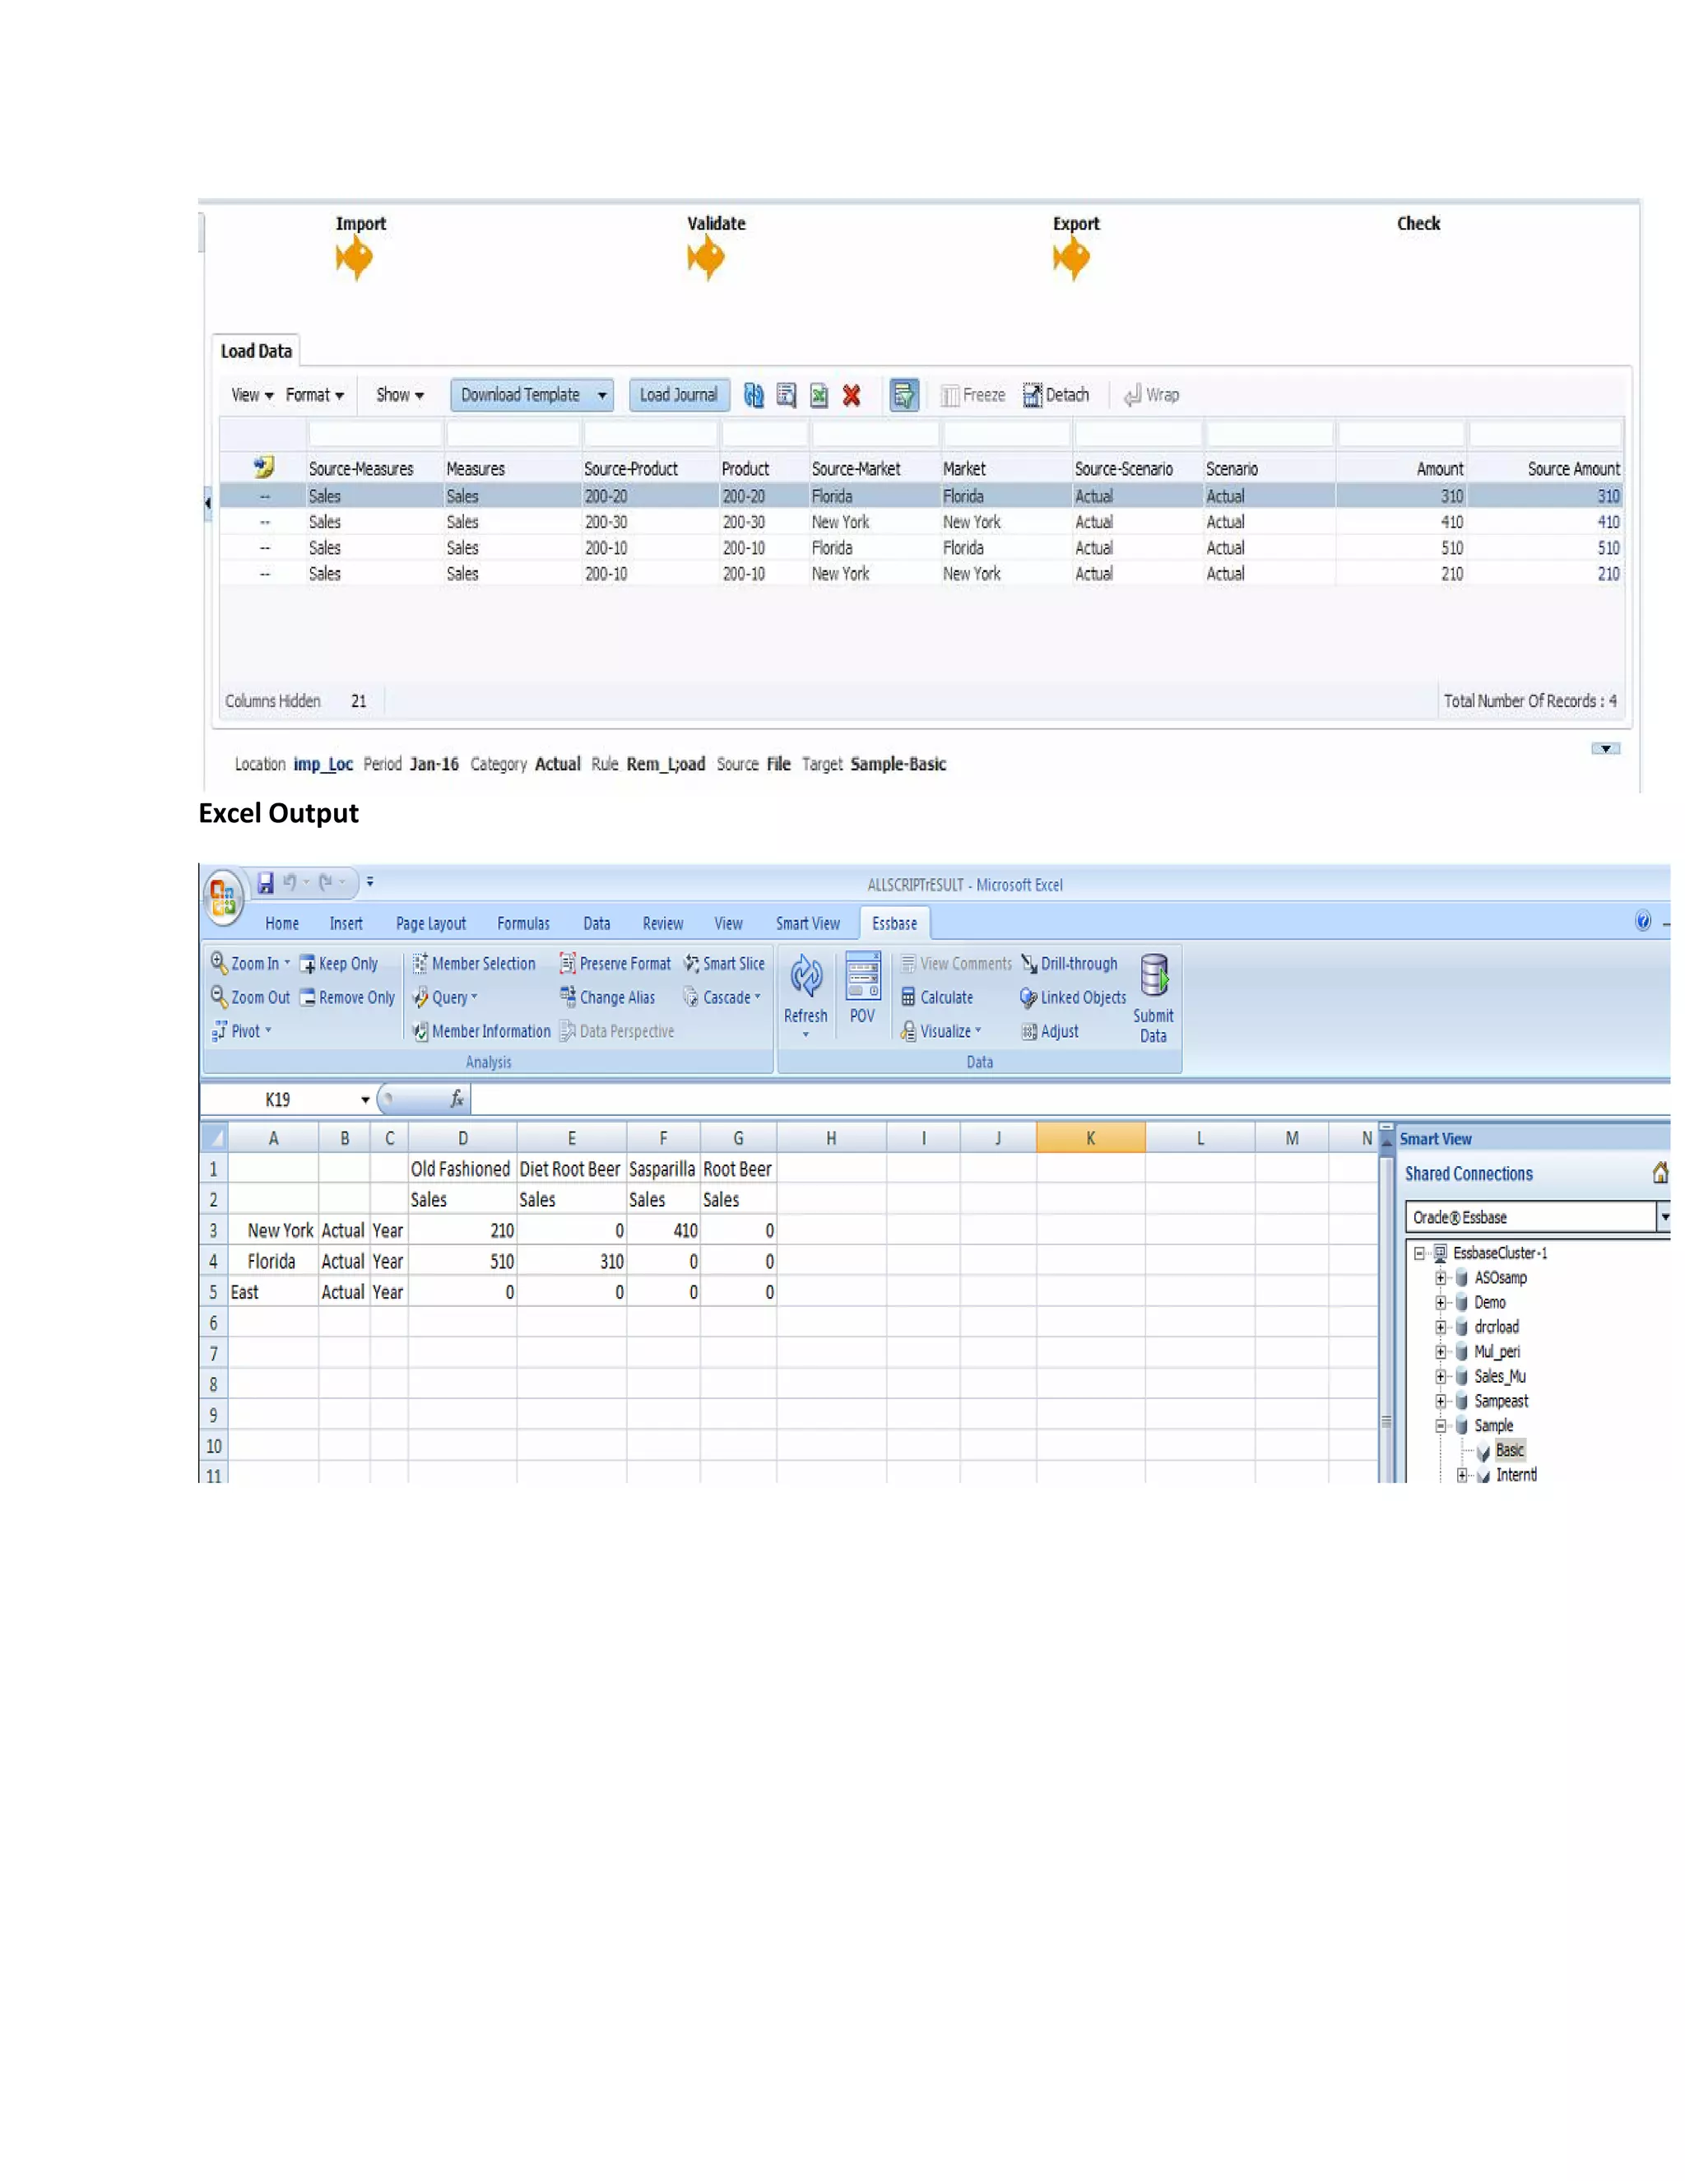Select the Basic cube in the tree
The height and width of the screenshot is (2181, 1685).
click(1509, 1451)
